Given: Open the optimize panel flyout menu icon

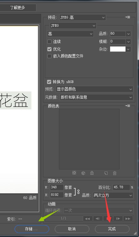Looking at the screenshot, I should [128, 17].
